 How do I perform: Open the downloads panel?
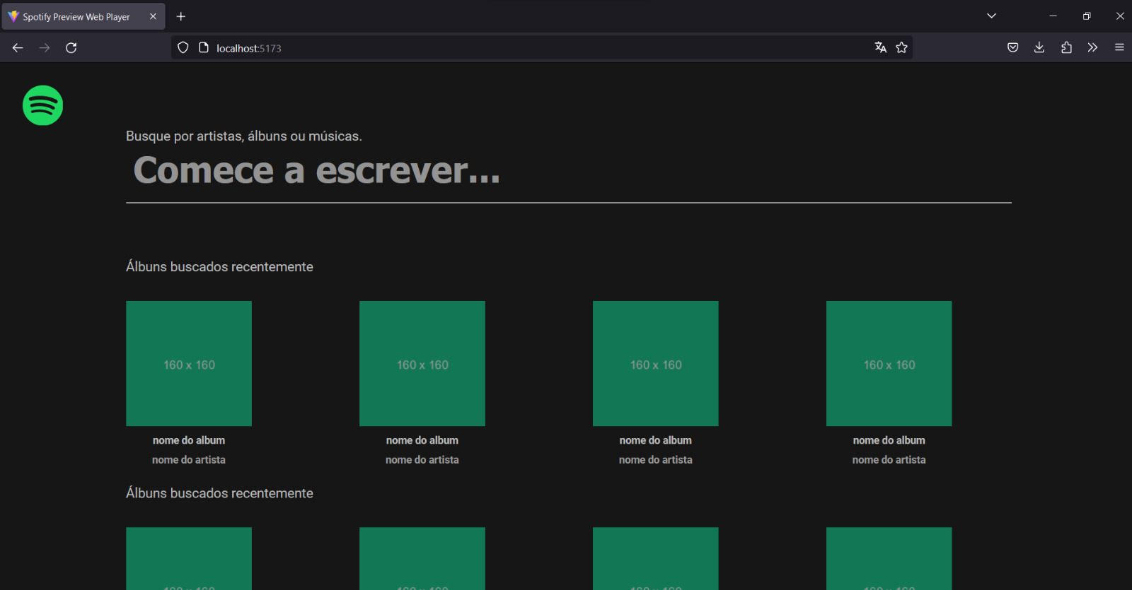(x=1039, y=47)
